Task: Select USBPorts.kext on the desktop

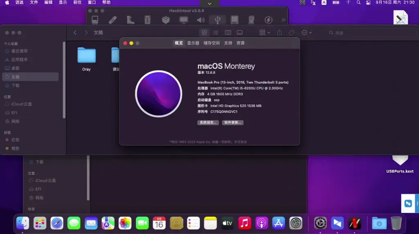Action: click(x=400, y=164)
